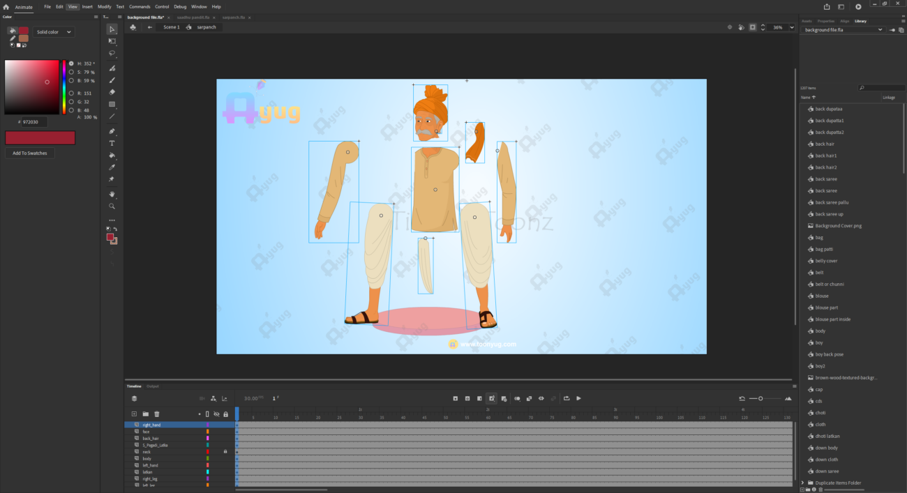
Task: Click Scene 1 in the breadcrumb
Action: [x=171, y=27]
